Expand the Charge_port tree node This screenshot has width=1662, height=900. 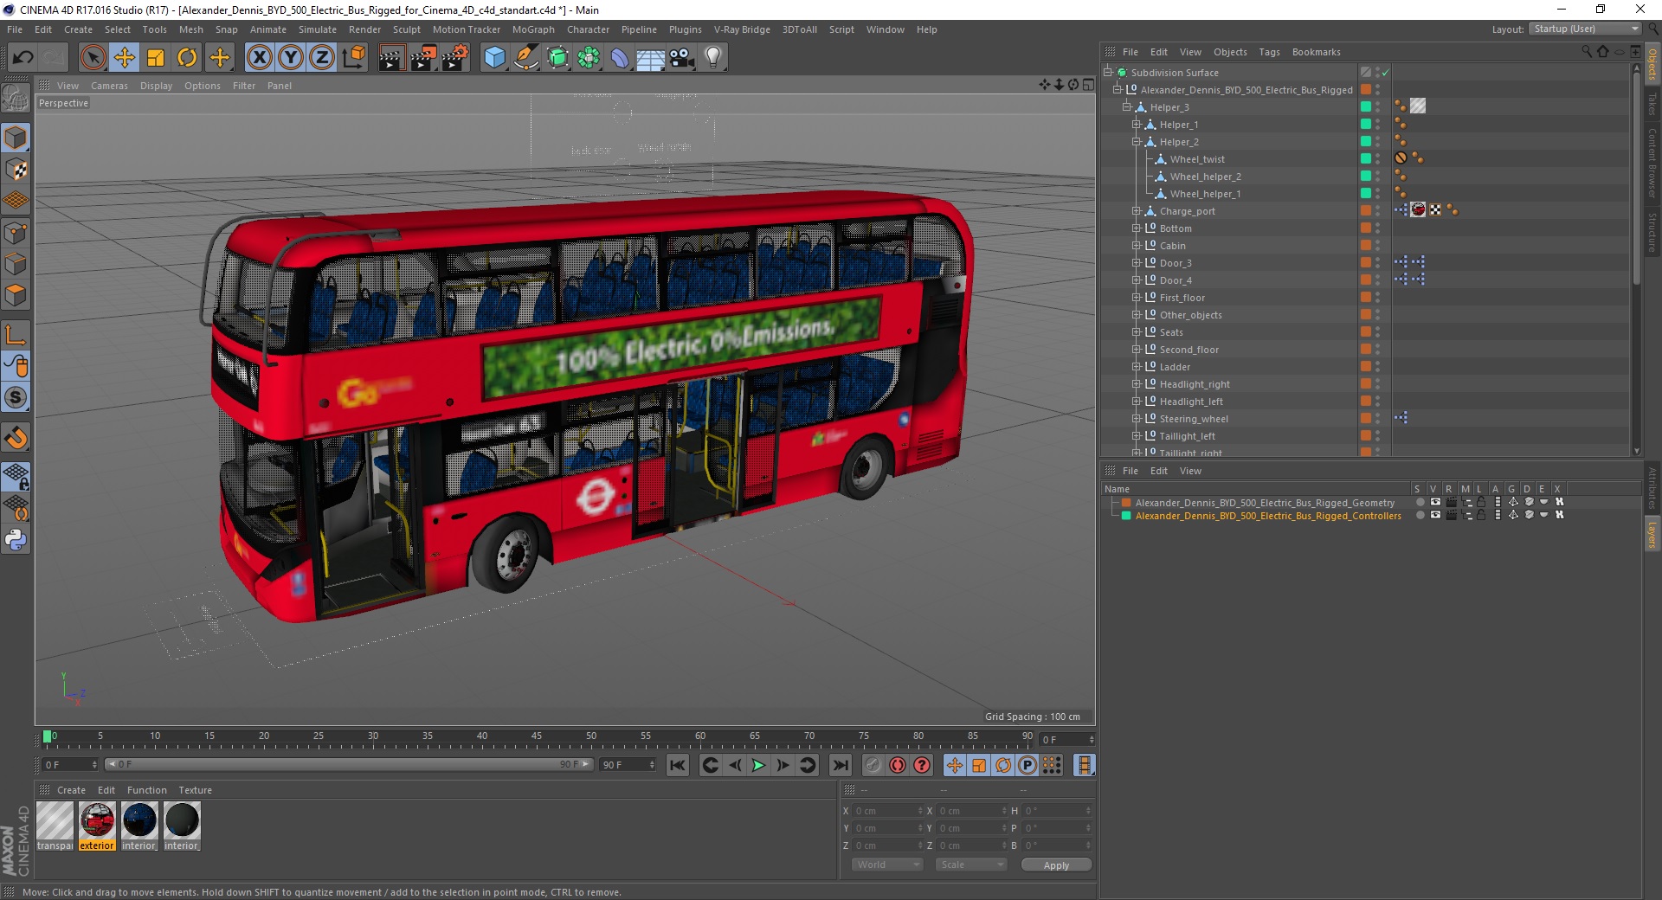1137,211
